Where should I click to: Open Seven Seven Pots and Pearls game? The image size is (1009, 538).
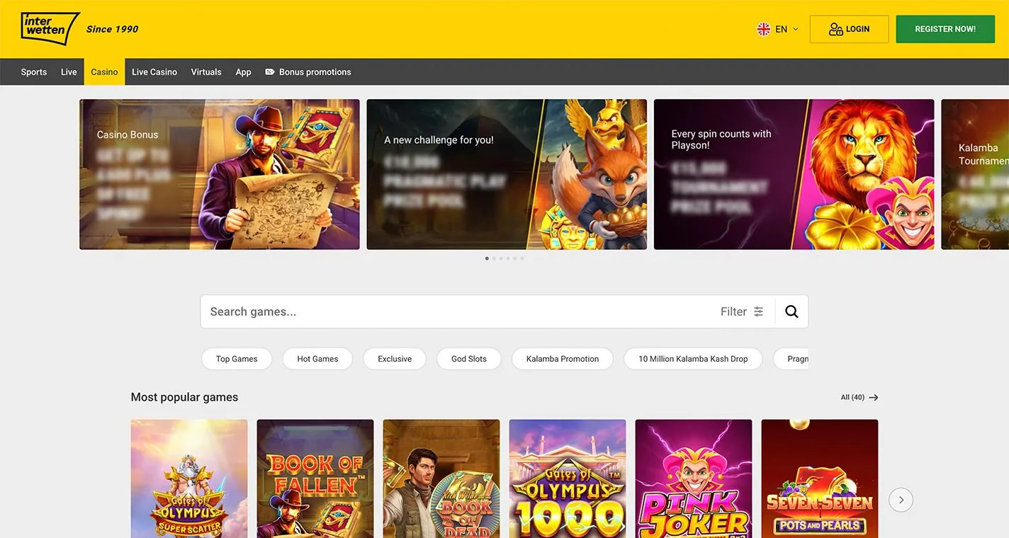pos(820,479)
